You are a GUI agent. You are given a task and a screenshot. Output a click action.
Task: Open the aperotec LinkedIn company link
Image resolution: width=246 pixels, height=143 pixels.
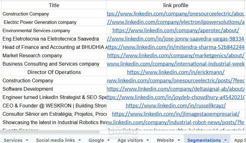click(x=176, y=30)
